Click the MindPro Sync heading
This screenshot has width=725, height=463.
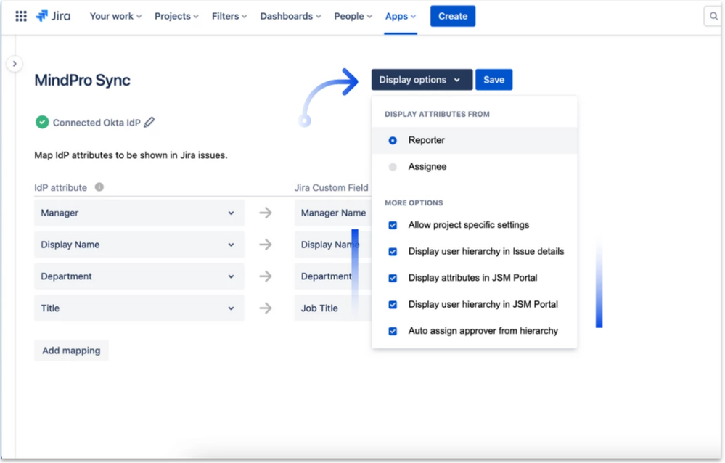pos(82,80)
